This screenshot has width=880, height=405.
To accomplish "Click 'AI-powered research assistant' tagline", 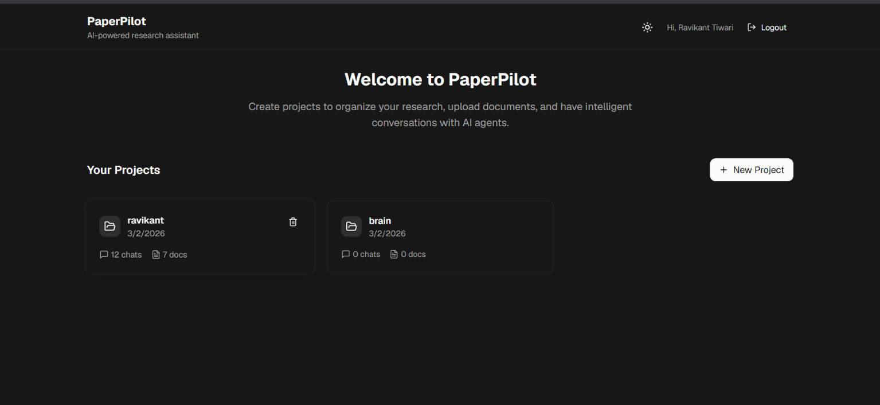I will pos(143,36).
